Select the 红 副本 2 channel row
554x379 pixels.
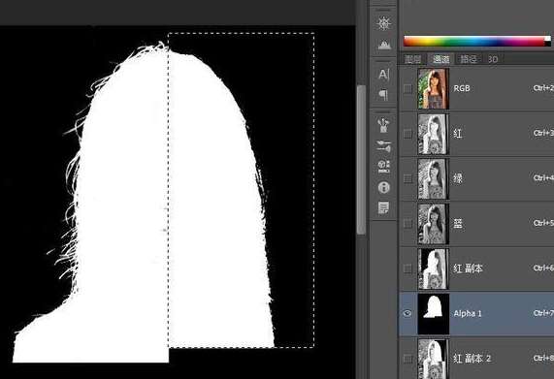tap(476, 359)
